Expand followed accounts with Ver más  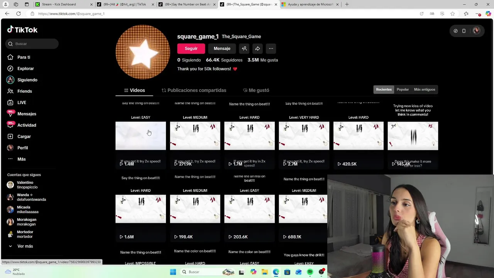[20, 246]
